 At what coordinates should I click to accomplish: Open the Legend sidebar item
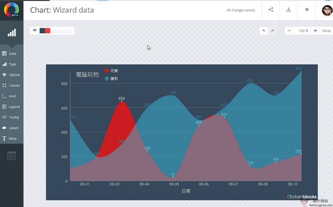pos(12,107)
